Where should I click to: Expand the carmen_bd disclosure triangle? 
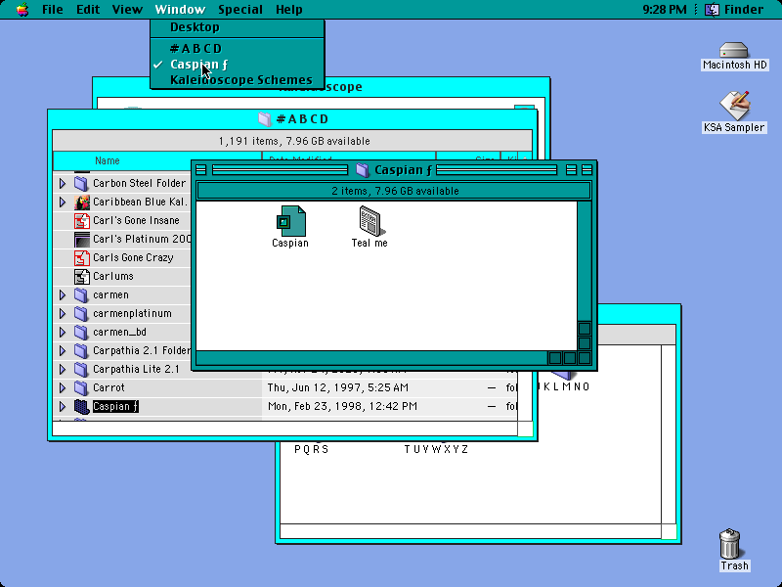click(x=63, y=332)
